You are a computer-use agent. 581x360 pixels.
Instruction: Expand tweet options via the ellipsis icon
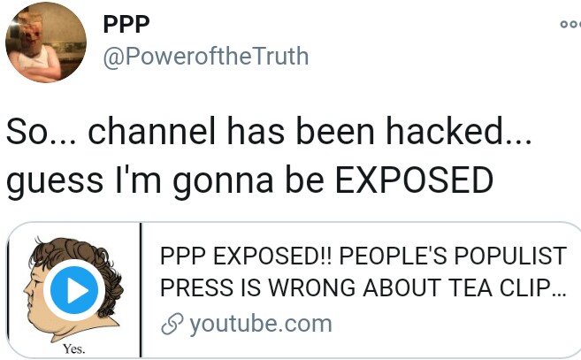pos(570,25)
